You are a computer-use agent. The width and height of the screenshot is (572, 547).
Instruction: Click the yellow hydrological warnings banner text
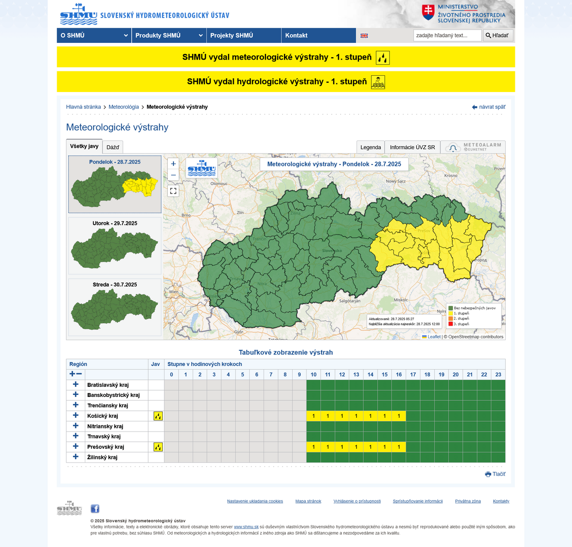pyautogui.click(x=277, y=81)
